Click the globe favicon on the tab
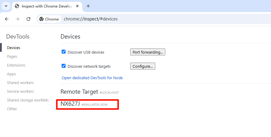The width and height of the screenshot is (271, 137). (17, 6)
